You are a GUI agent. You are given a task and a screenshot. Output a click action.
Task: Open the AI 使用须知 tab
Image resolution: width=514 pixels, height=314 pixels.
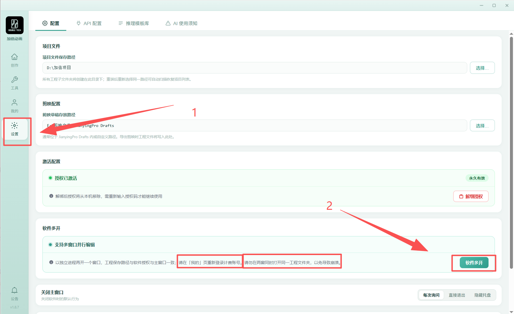pyautogui.click(x=181, y=23)
